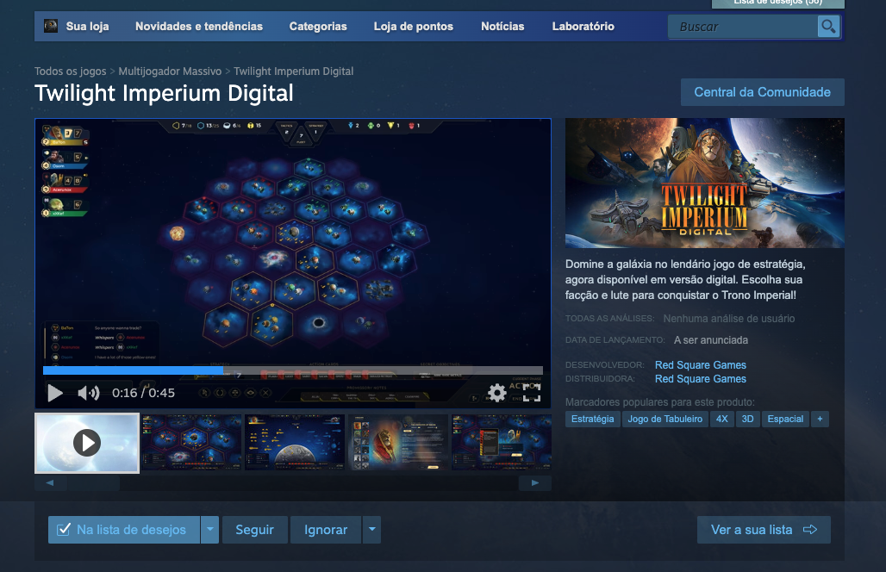Open the Categorias menu
The width and height of the screenshot is (886, 572).
coord(318,27)
